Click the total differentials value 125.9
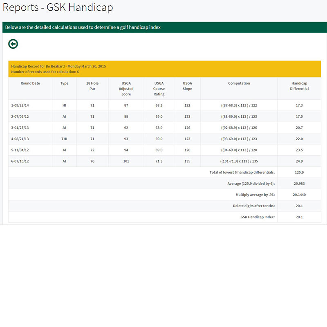 pos(299,172)
